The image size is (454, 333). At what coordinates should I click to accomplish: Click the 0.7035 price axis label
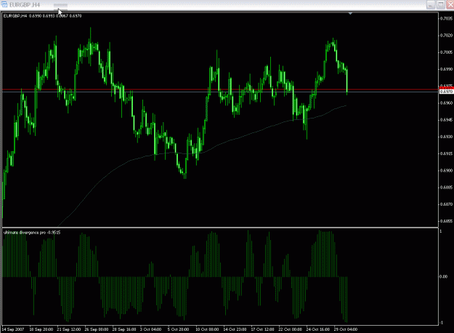[446, 19]
